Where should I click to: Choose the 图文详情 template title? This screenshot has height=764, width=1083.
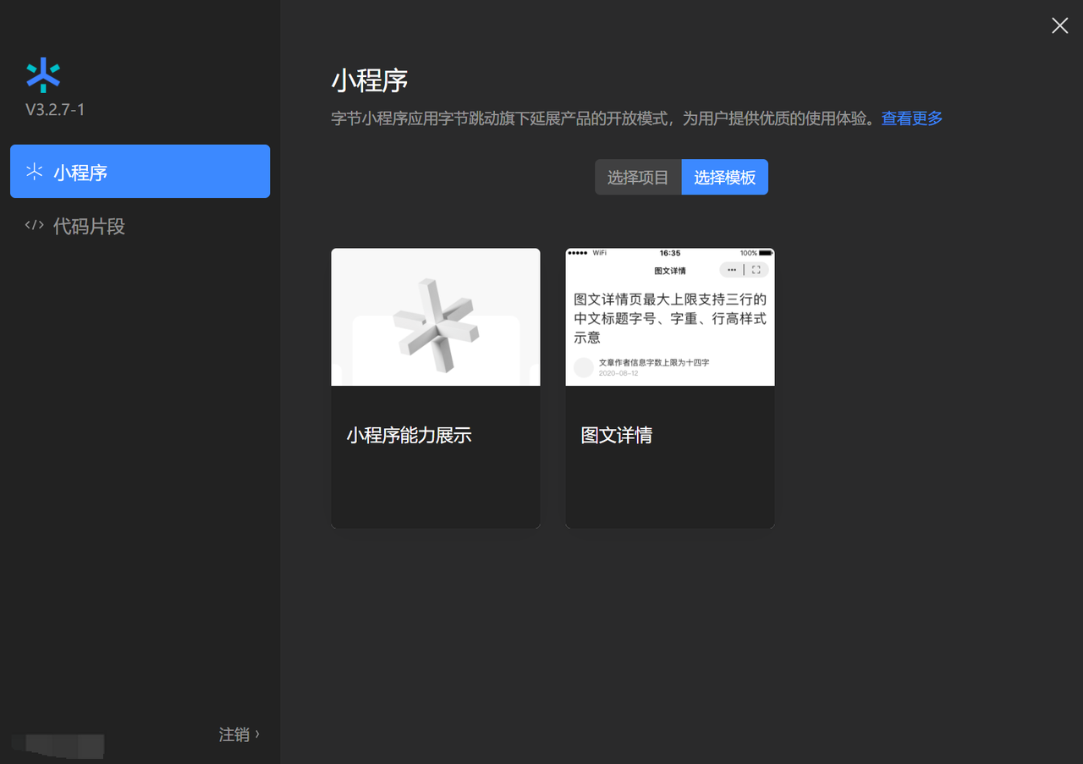coord(616,436)
